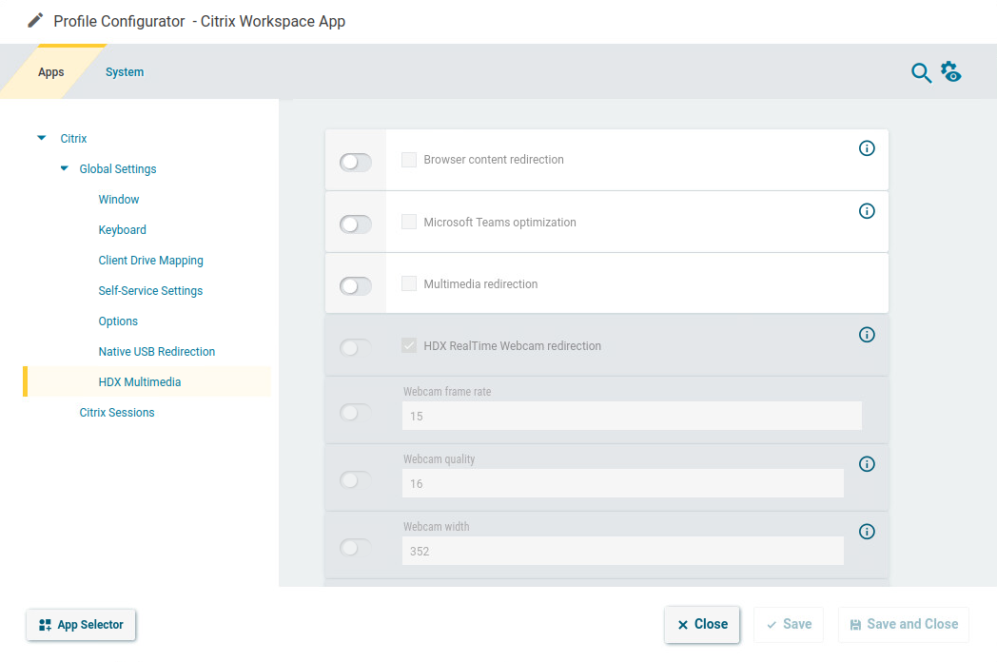Check the Browser content redirection checkbox
Screen dimensions: 997x662
coord(409,160)
